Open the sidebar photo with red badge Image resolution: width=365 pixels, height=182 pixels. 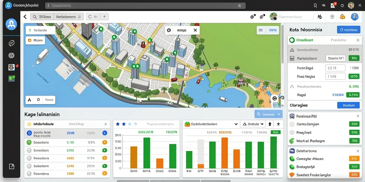click(x=12, y=67)
